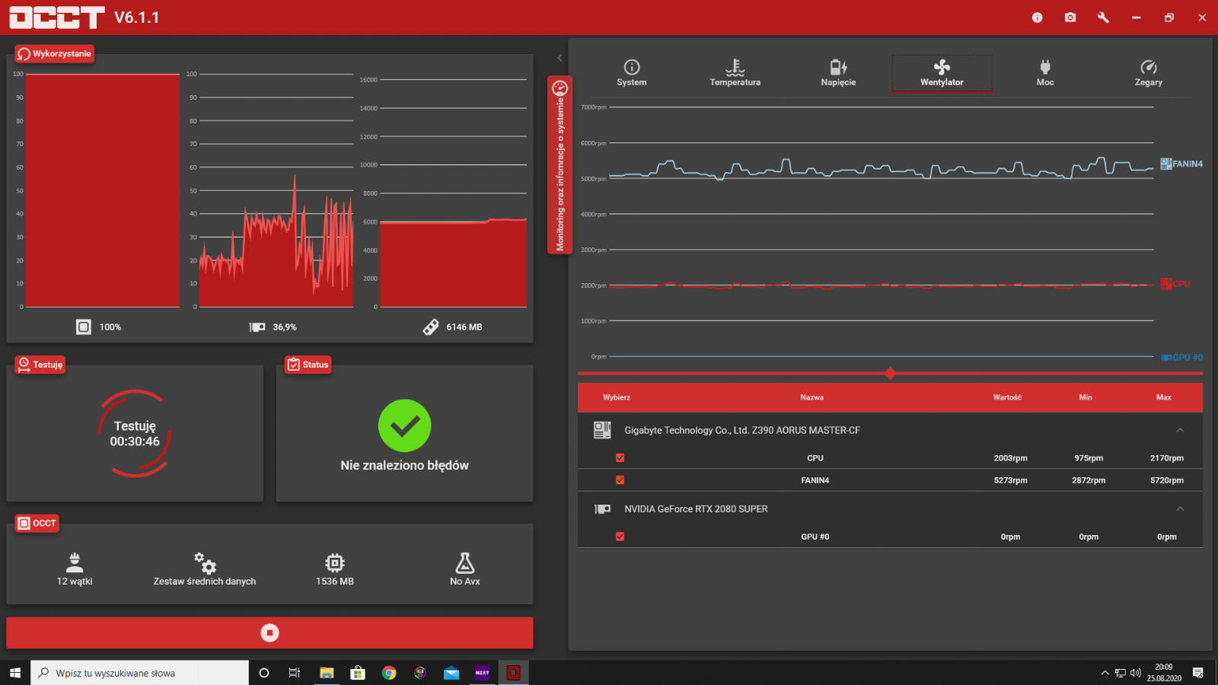Collapse the NVIDIA GeForce RTX 2080 SUPER group
This screenshot has height=685, width=1218.
point(1180,508)
